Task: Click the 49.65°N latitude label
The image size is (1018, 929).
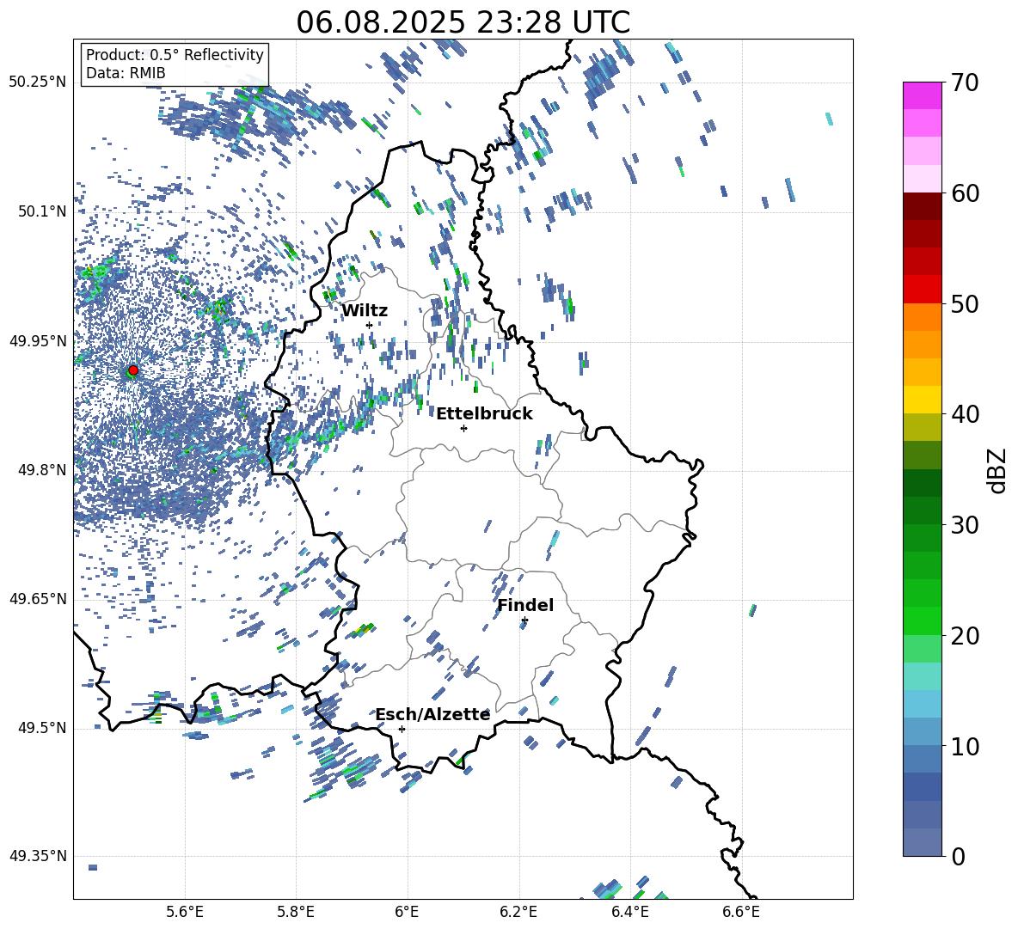Action: 38,599
